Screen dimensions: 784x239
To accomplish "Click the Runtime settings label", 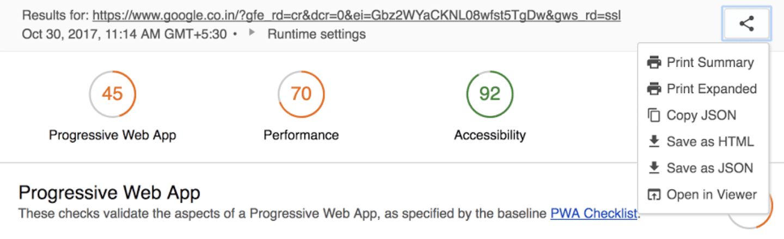I will point(316,34).
